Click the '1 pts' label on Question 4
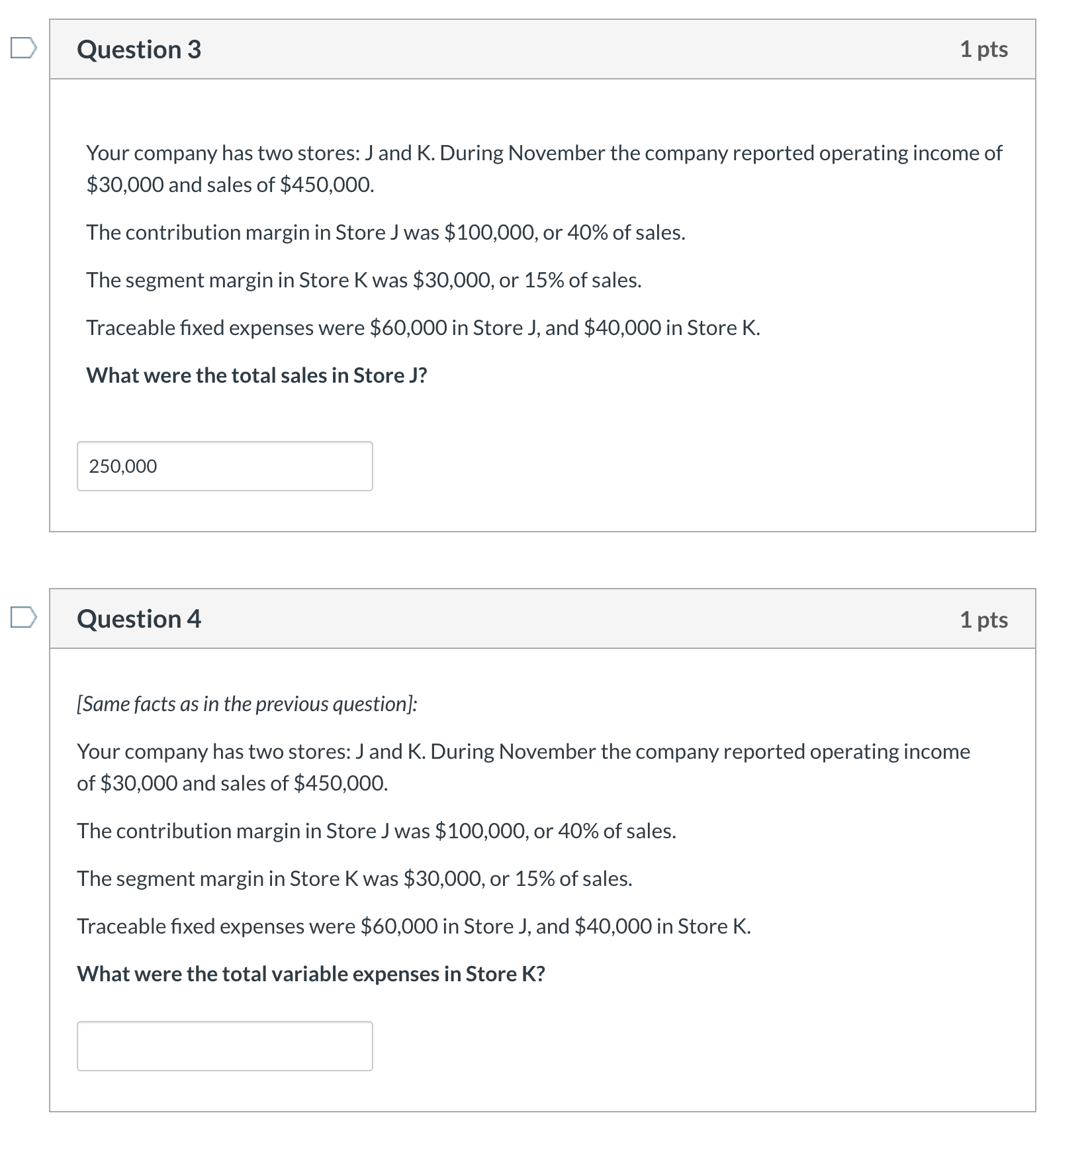The height and width of the screenshot is (1164, 1092). (x=985, y=620)
